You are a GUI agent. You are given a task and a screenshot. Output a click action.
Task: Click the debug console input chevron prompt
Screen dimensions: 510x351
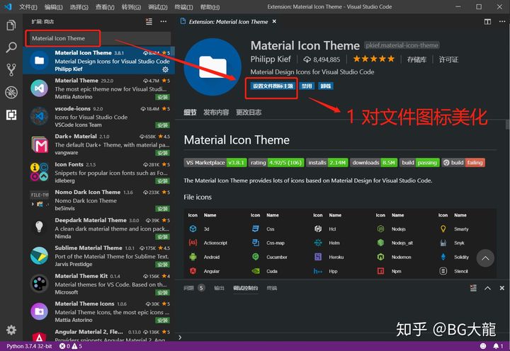pyautogui.click(x=180, y=338)
